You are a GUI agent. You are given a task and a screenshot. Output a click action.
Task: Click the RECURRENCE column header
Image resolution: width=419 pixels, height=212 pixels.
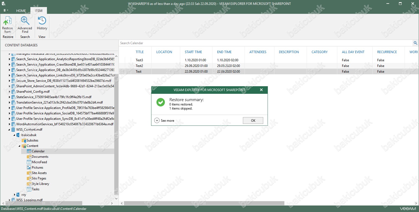pyautogui.click(x=387, y=52)
